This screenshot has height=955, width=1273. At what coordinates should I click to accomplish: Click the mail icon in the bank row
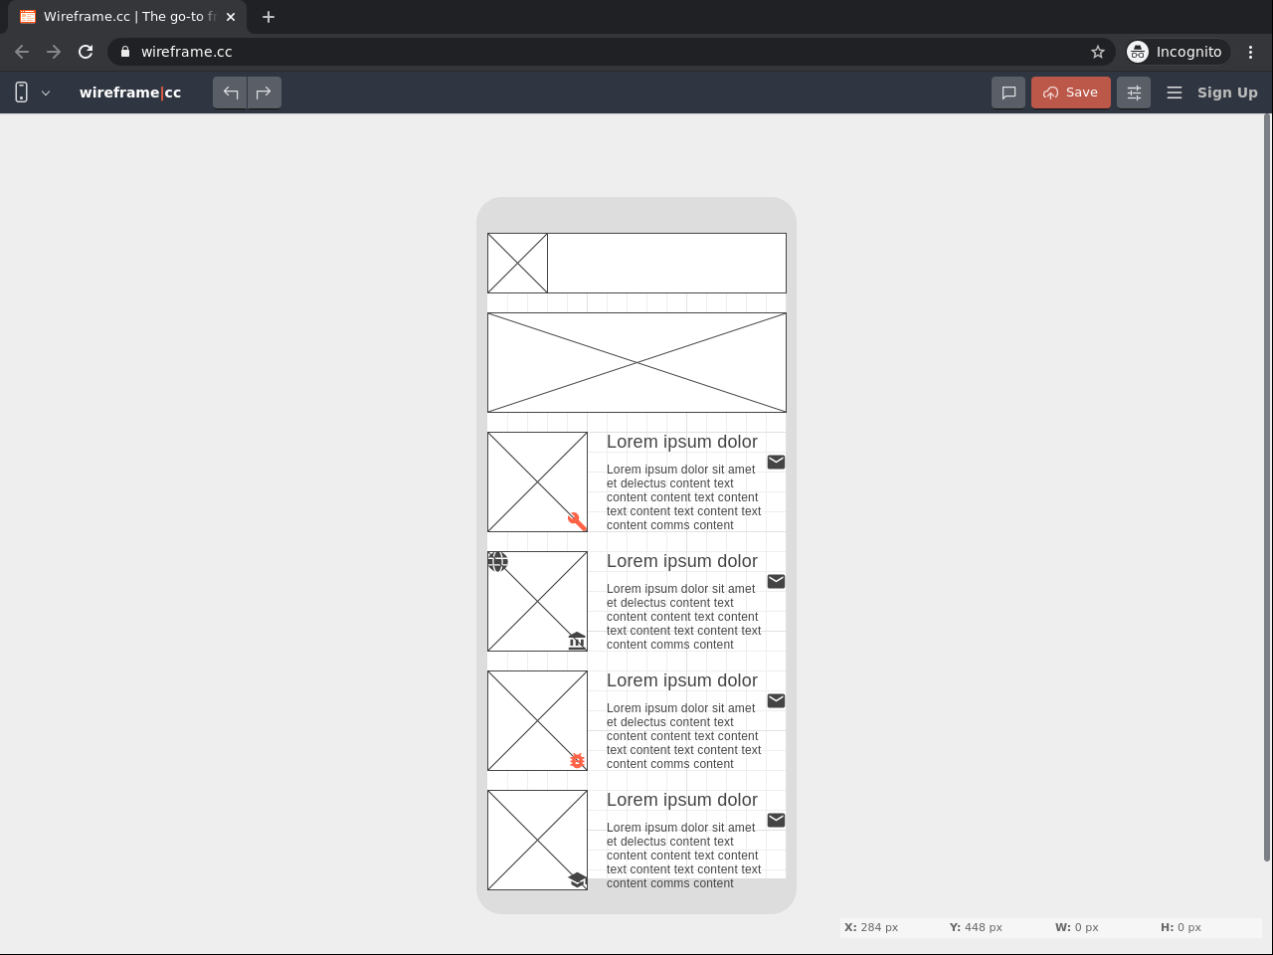click(776, 581)
